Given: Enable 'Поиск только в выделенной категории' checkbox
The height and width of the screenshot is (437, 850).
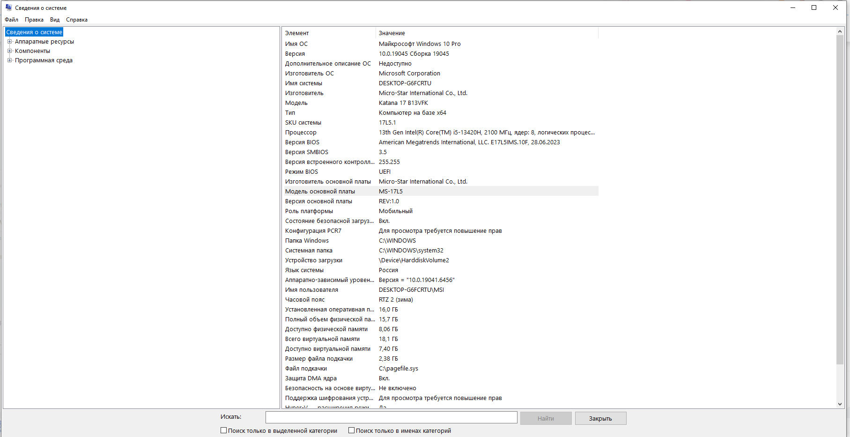Looking at the screenshot, I should [224, 430].
